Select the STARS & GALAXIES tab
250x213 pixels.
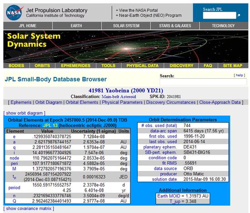175,25
